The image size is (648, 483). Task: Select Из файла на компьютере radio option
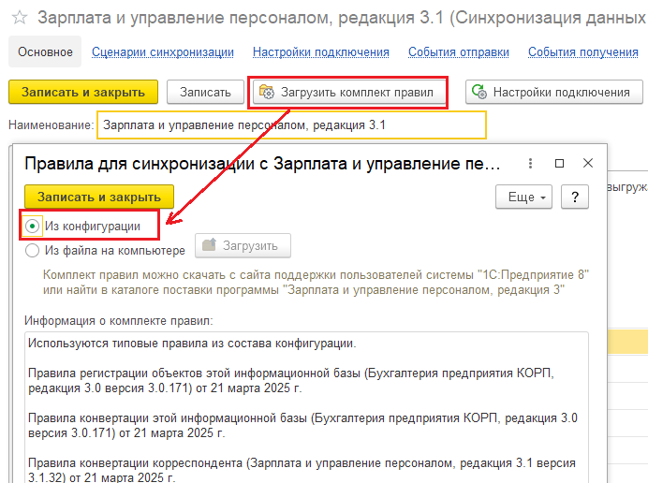[x=32, y=250]
